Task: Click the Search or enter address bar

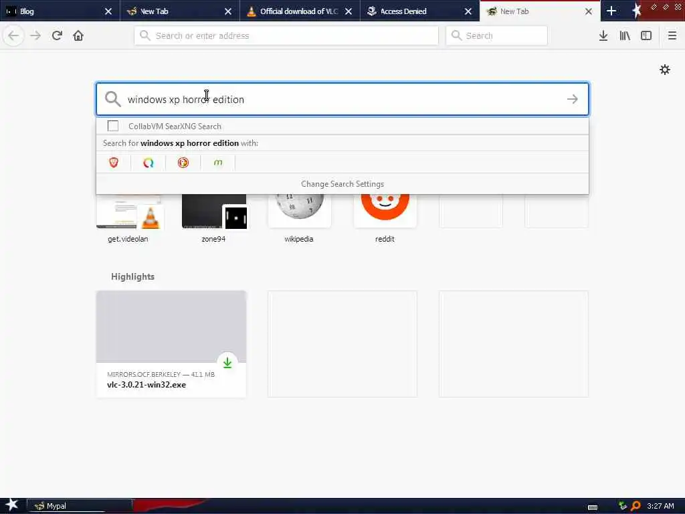Action: click(x=286, y=35)
